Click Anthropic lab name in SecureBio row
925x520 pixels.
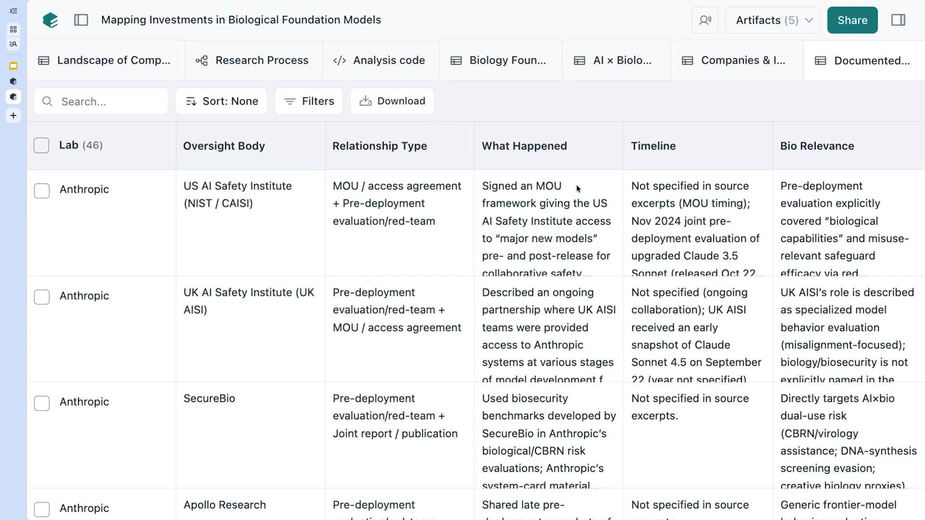tap(84, 402)
